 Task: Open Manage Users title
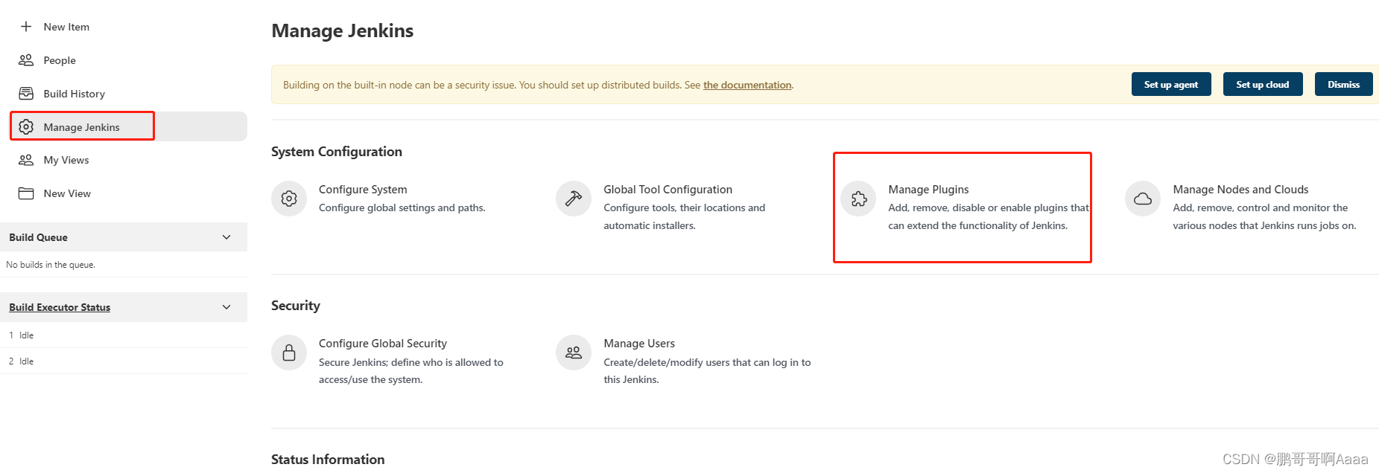(639, 344)
